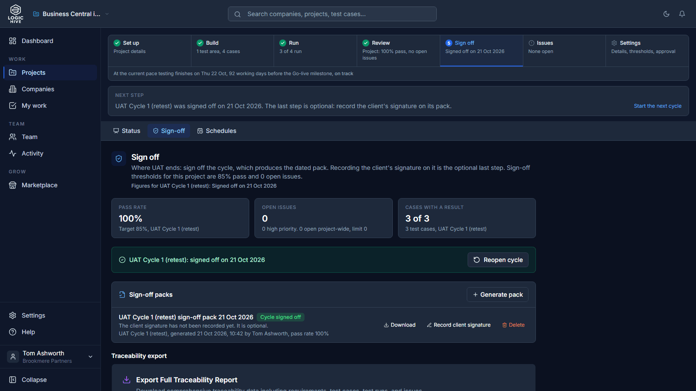Click the Help question-mark icon
696x391 pixels.
click(x=13, y=332)
